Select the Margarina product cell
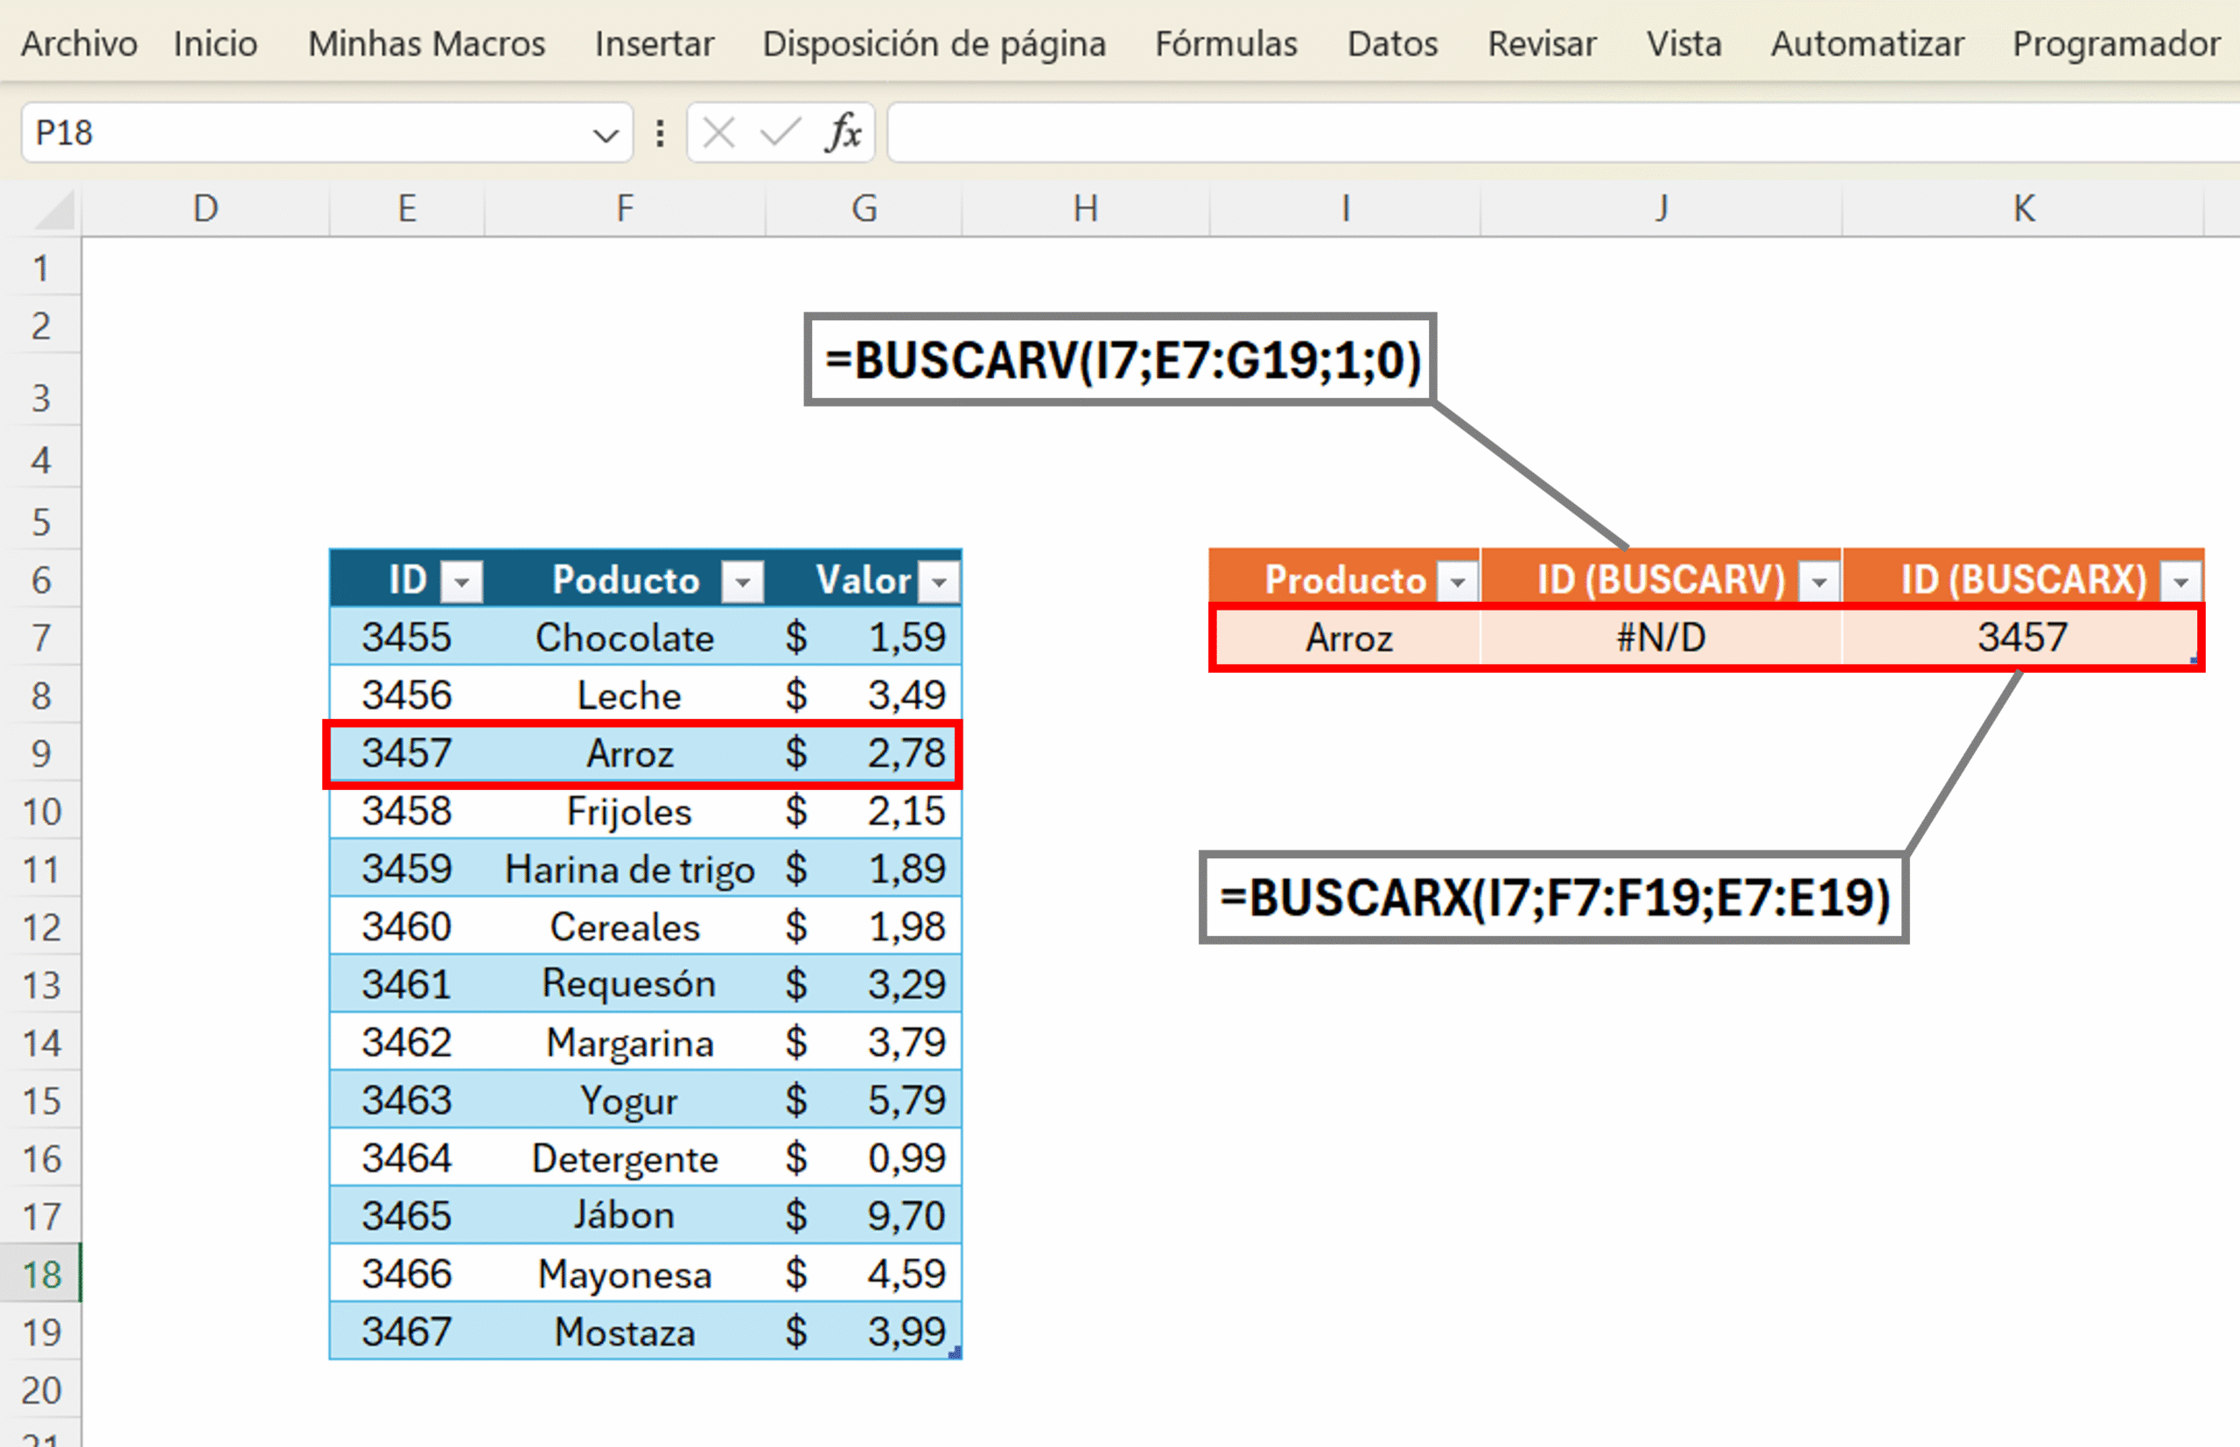Image resolution: width=2240 pixels, height=1447 pixels. coord(625,1043)
